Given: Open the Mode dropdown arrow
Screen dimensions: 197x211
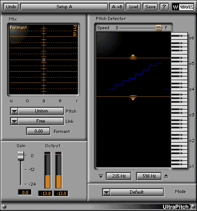Looking at the screenshot, I should click(x=106, y=192).
